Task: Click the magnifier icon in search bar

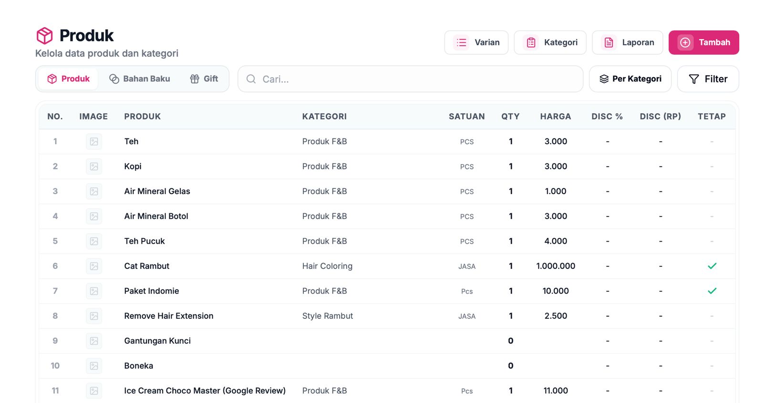Action: coord(251,79)
